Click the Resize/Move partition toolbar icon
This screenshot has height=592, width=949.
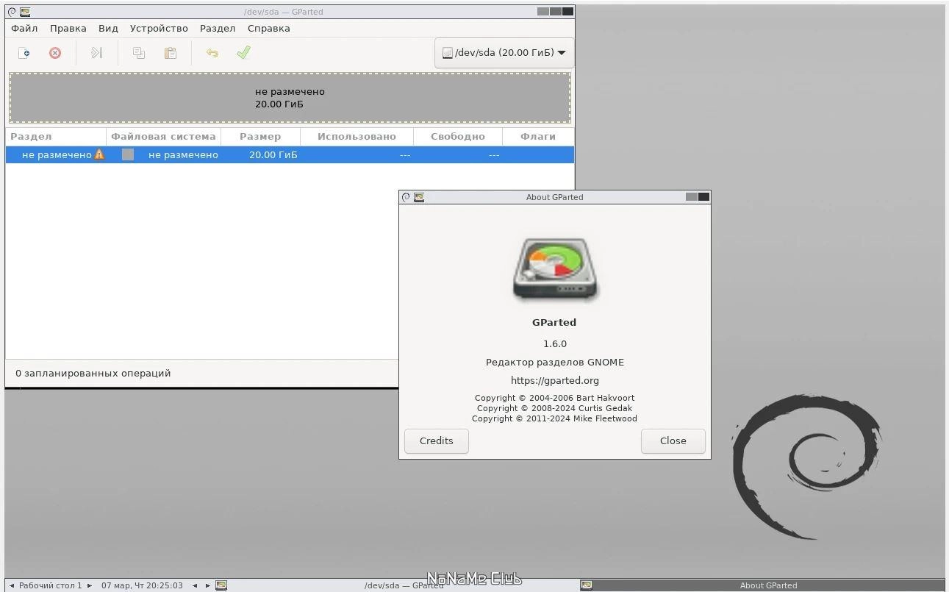(x=96, y=53)
